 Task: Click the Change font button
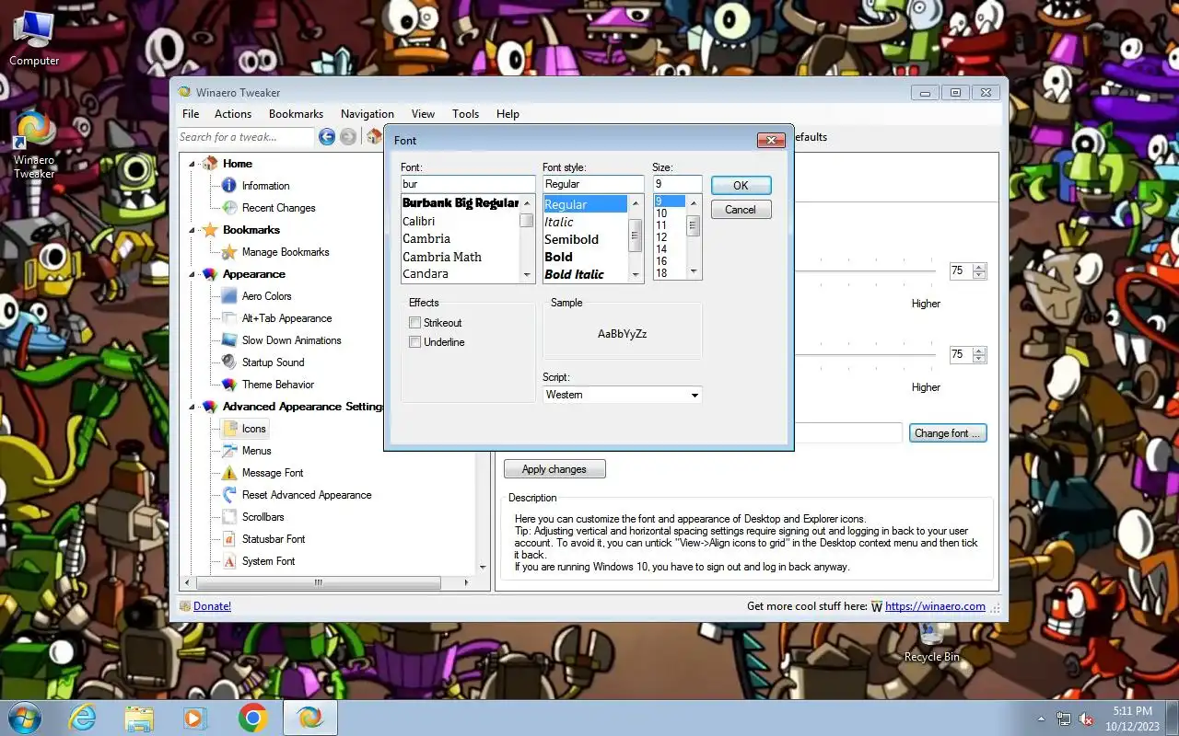pos(948,433)
